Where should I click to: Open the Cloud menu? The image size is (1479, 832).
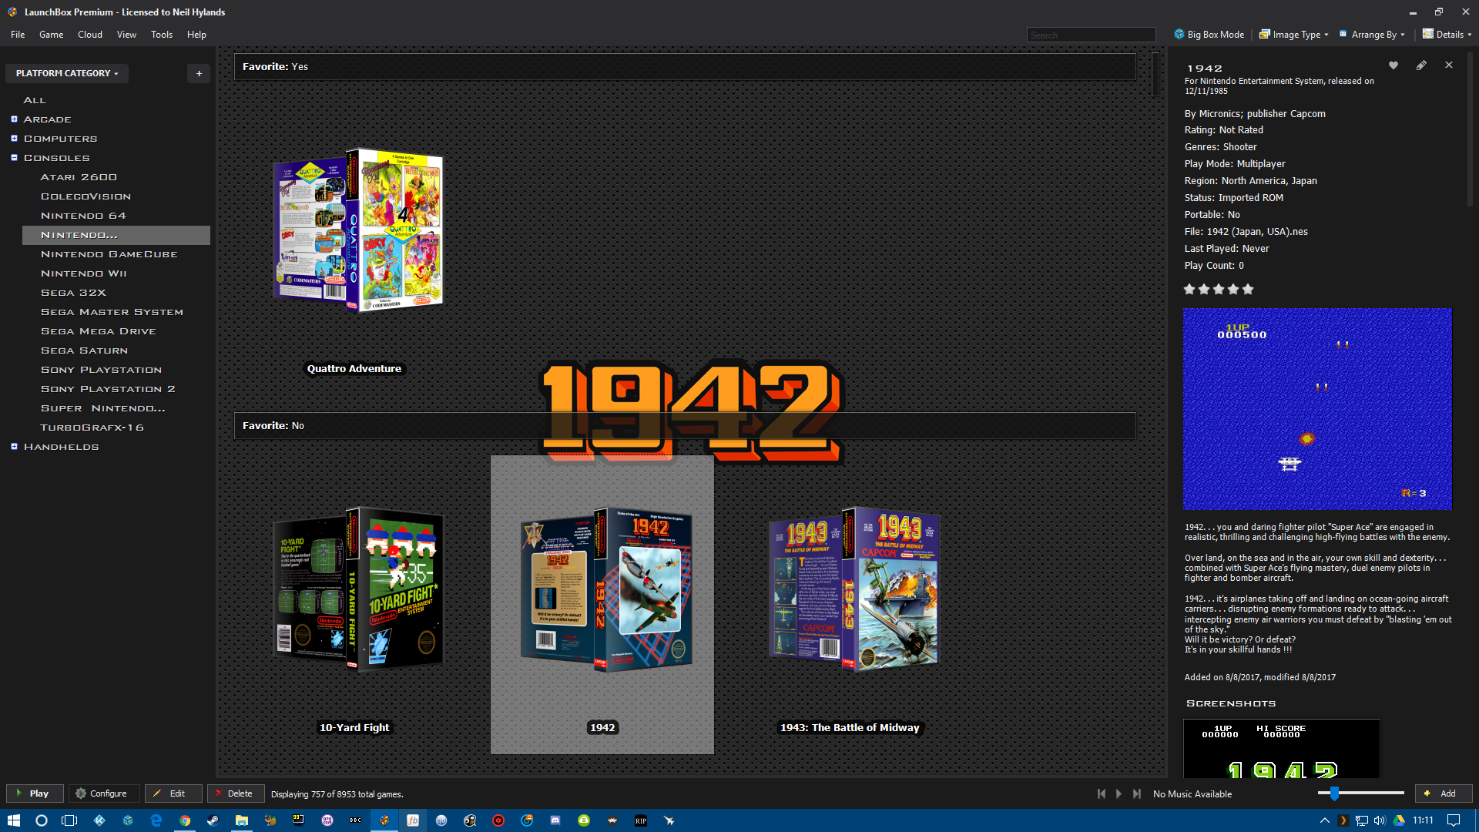point(90,35)
